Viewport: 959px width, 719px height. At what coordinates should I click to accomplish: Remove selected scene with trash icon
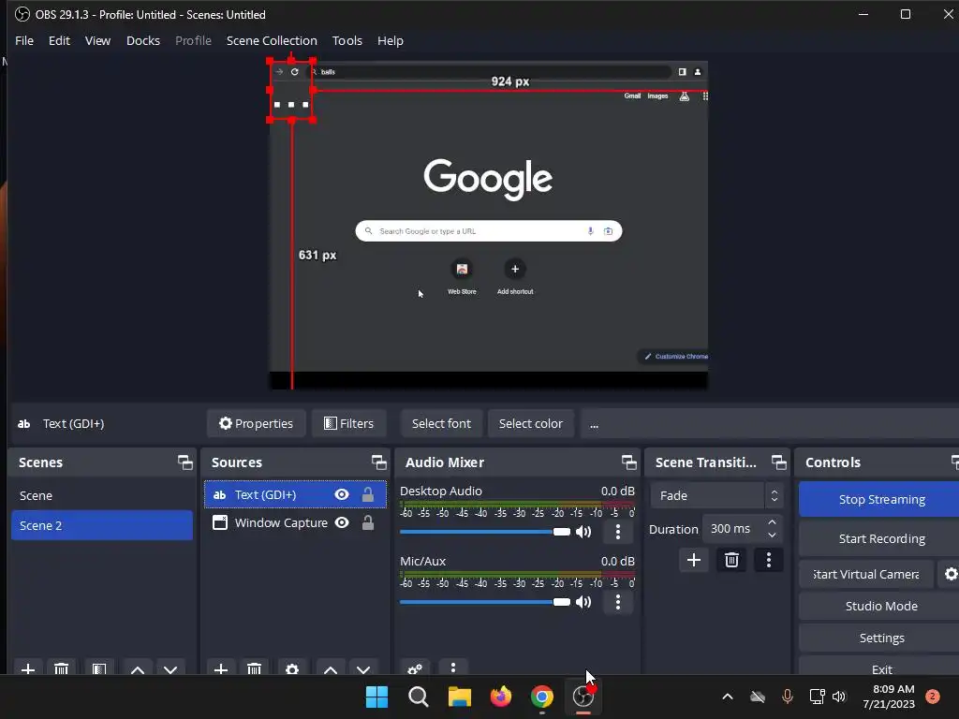pyautogui.click(x=61, y=668)
